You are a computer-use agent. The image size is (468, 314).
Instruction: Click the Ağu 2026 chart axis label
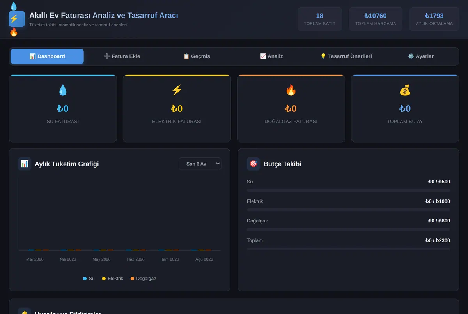pos(204,259)
